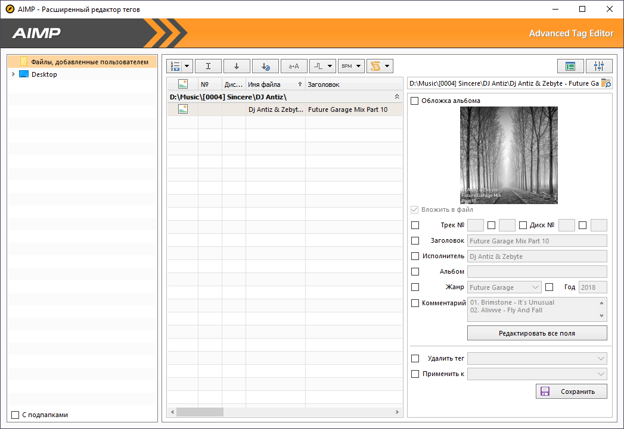Click the Сохранить button
The height and width of the screenshot is (429, 624).
point(572,392)
